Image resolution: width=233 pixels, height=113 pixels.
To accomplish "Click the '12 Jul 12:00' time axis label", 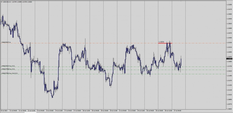I will [x=31, y=111].
